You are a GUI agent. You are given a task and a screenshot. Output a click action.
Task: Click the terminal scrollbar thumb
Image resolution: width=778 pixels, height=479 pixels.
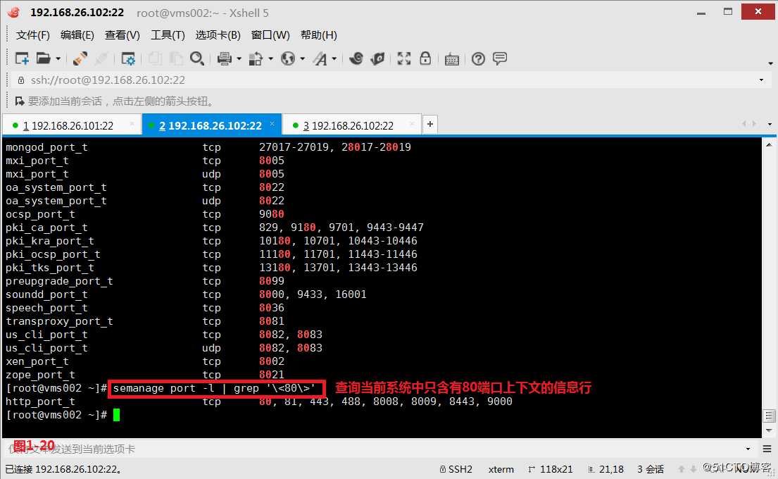pyautogui.click(x=769, y=416)
